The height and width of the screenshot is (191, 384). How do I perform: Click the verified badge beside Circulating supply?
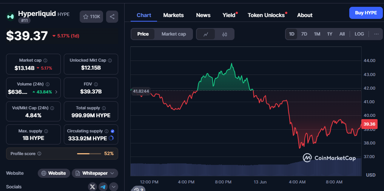point(113,131)
